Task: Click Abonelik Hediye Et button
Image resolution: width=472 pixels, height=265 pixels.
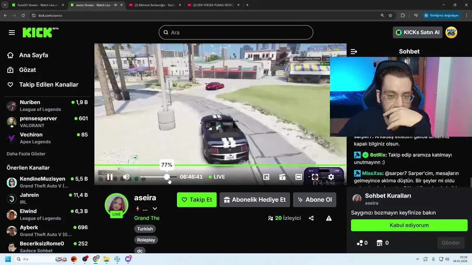Action: 255,199
